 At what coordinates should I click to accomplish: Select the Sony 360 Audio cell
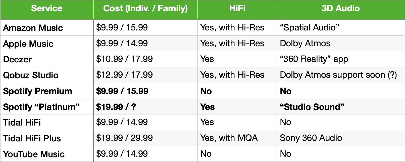pyautogui.click(x=341, y=138)
